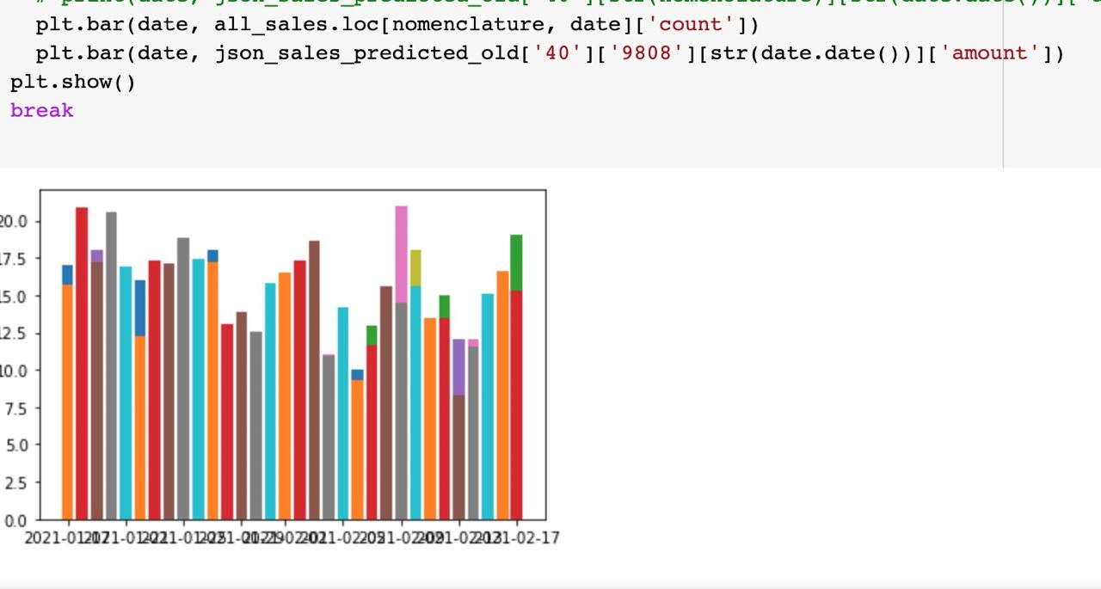Click the green top of the last bar
This screenshot has width=1101, height=589.
[516, 262]
